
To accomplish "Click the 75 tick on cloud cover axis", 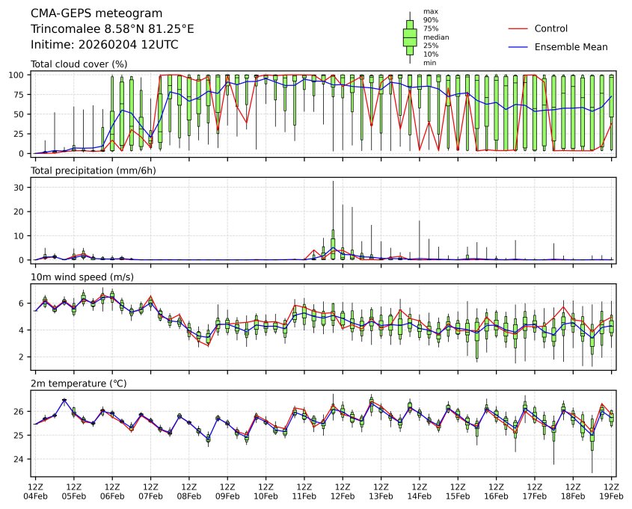I will [19, 95].
